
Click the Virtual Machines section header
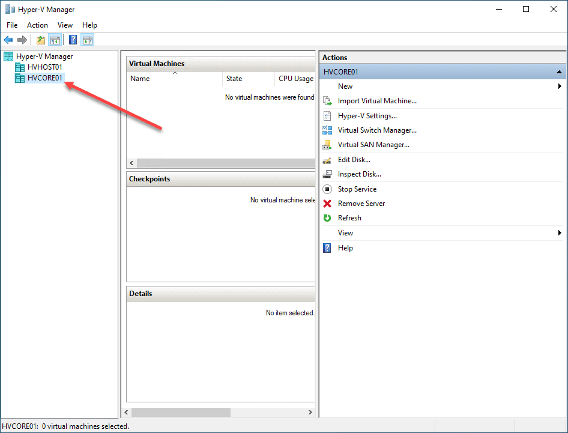[x=221, y=64]
